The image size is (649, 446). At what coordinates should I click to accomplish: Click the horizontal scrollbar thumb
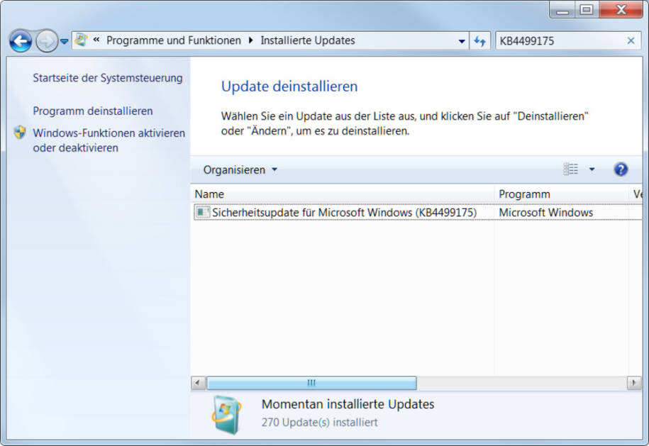point(311,383)
